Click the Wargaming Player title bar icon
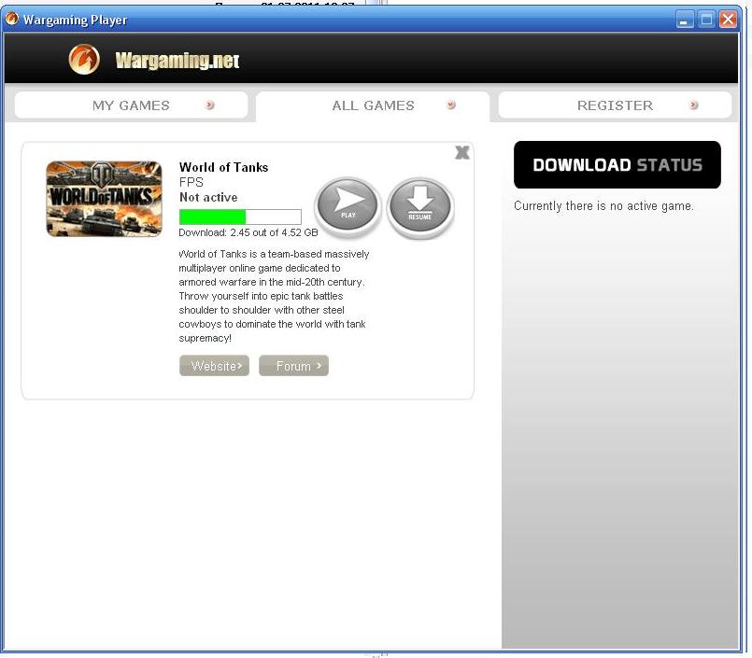752x658 pixels. pos(11,19)
